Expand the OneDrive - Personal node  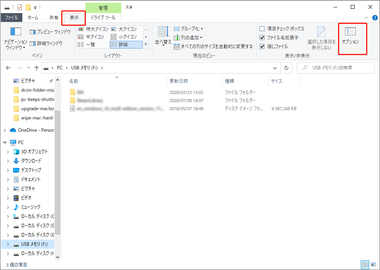5,130
